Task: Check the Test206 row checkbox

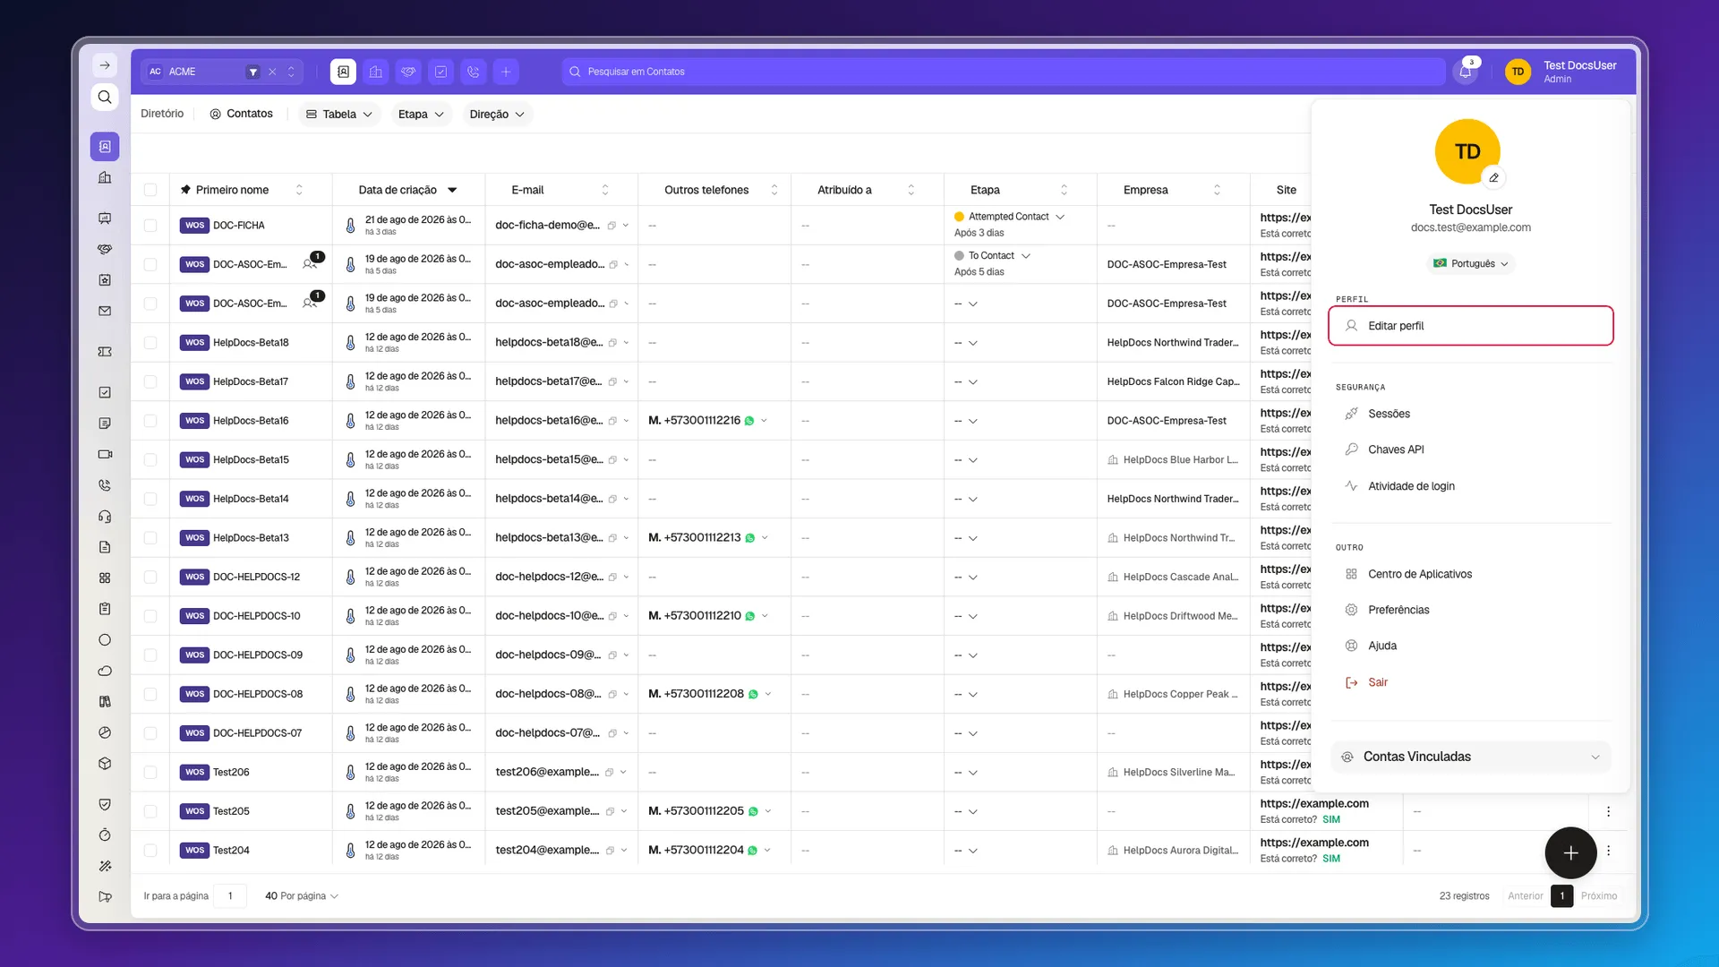Action: click(150, 773)
